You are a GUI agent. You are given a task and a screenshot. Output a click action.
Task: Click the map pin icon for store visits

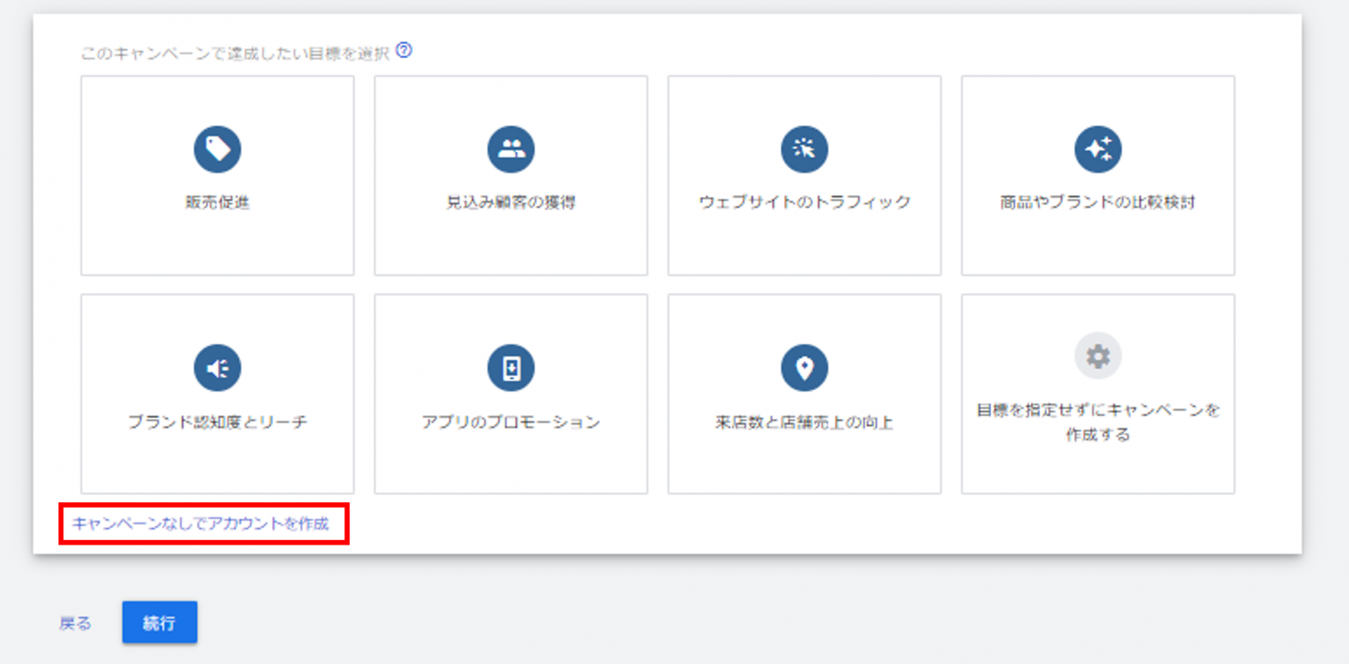tap(804, 369)
